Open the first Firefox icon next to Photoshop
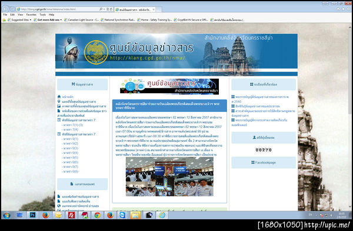The height and width of the screenshot is (231, 353). pyautogui.click(x=46, y=215)
